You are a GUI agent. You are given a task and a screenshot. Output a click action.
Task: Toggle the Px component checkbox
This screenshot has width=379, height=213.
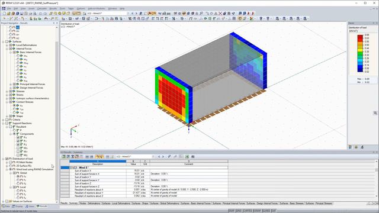coord(18,137)
